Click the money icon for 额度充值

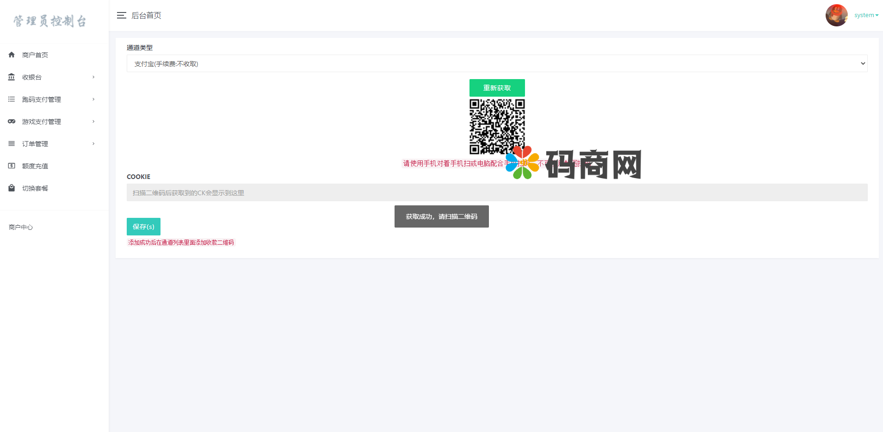click(12, 166)
